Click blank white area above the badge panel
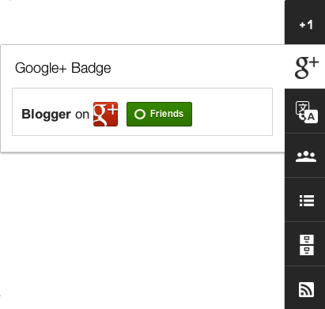325x309 pixels. coord(142,21)
